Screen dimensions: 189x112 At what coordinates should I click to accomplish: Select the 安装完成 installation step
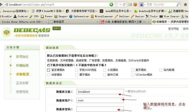22,92
